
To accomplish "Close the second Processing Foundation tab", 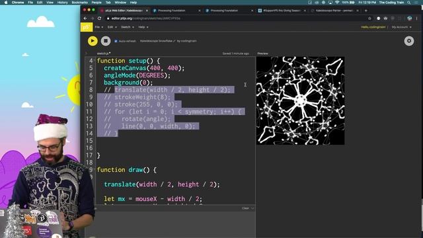I will 252,11.
